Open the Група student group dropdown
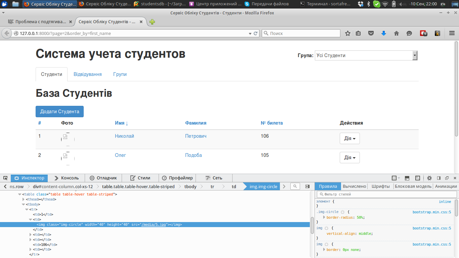Screen dimensions: 459x258 point(366,55)
